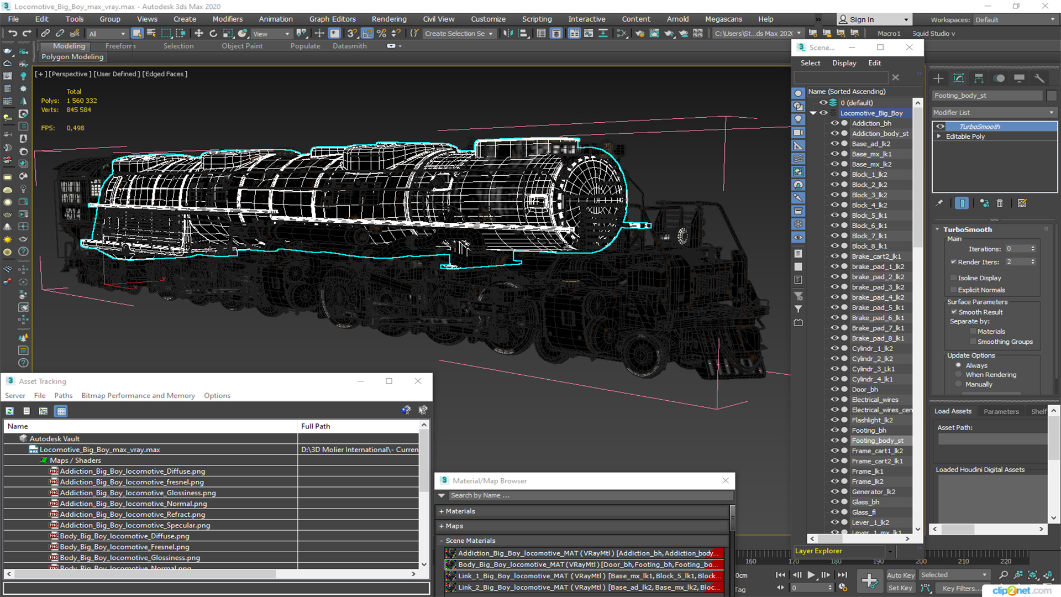Toggle the Percent Snap tool
The image size is (1061, 597).
381,33
